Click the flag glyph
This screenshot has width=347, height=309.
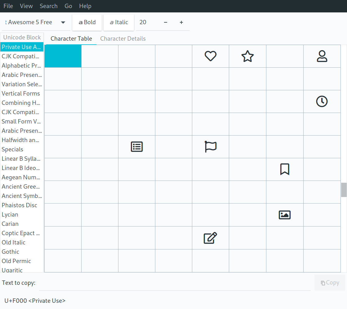tap(211, 146)
